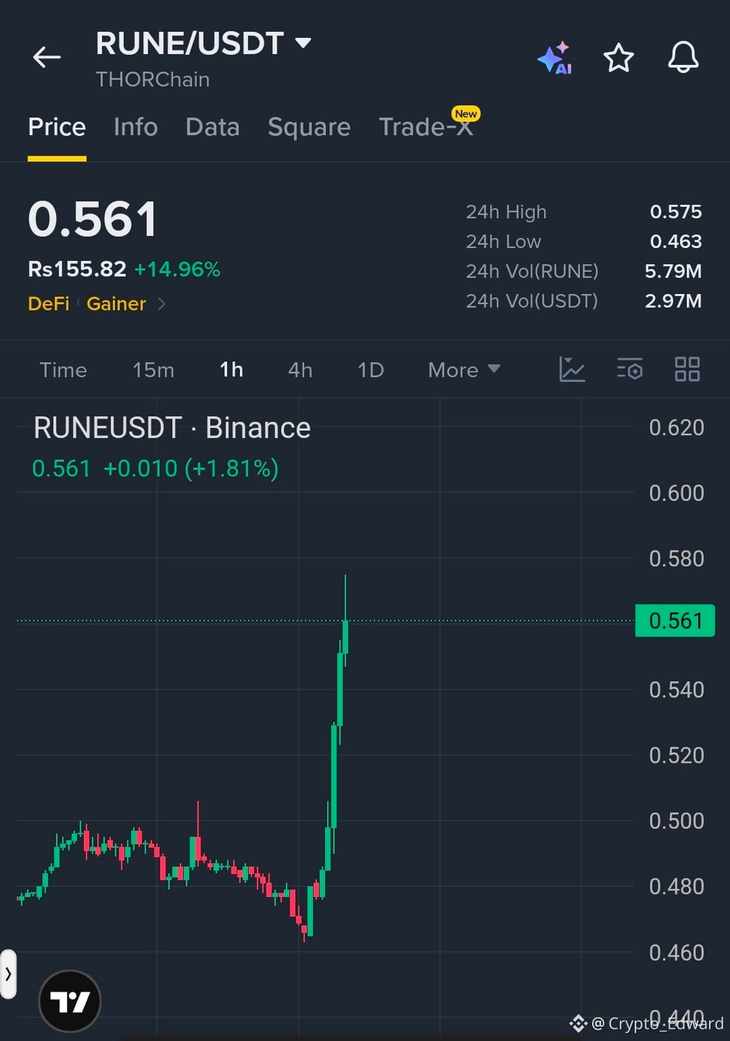
Task: Tap the 0.480 price axis label
Action: [677, 886]
